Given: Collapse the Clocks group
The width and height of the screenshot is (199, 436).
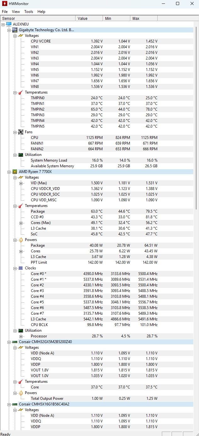Looking at the screenshot, I should [x=15, y=268].
